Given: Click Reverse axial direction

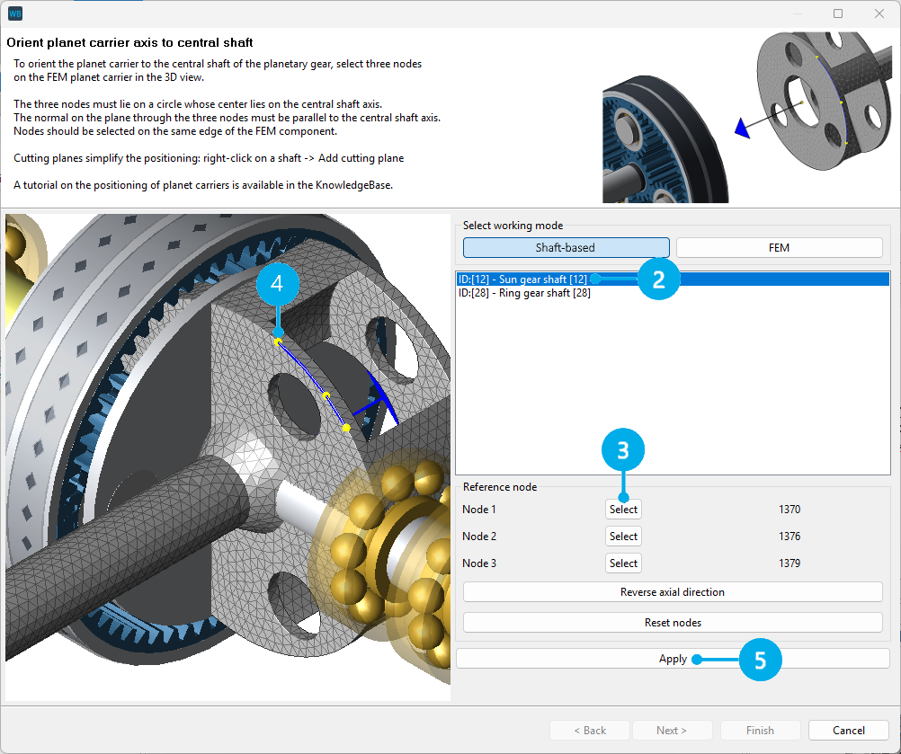Looking at the screenshot, I should click(x=672, y=592).
